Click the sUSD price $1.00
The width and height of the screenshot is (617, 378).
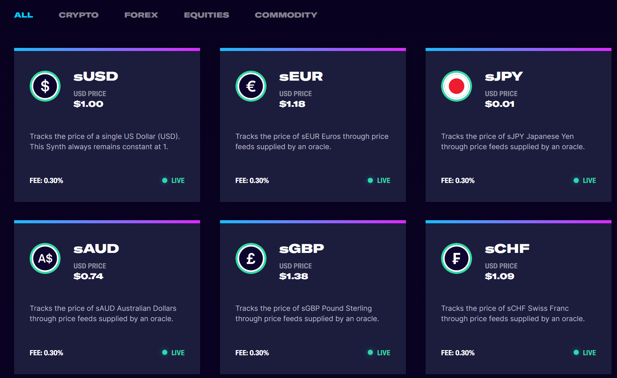click(88, 104)
